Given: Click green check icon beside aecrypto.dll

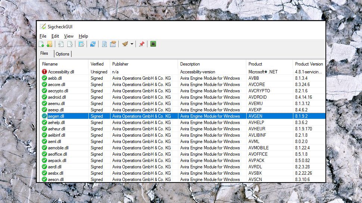Looking at the screenshot, I should point(44,91).
